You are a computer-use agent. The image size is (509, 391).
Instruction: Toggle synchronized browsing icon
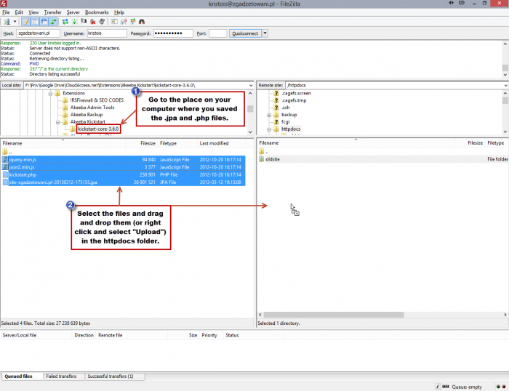tap(133, 22)
